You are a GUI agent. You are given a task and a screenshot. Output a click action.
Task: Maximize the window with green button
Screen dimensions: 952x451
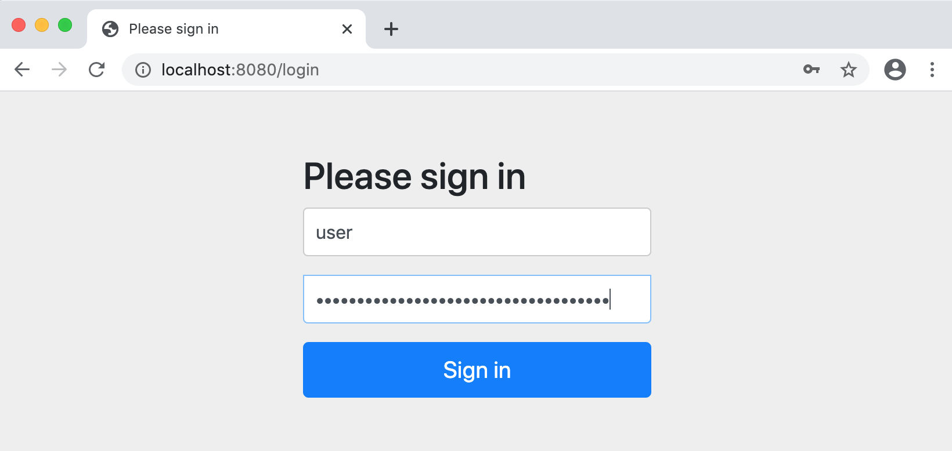click(65, 25)
